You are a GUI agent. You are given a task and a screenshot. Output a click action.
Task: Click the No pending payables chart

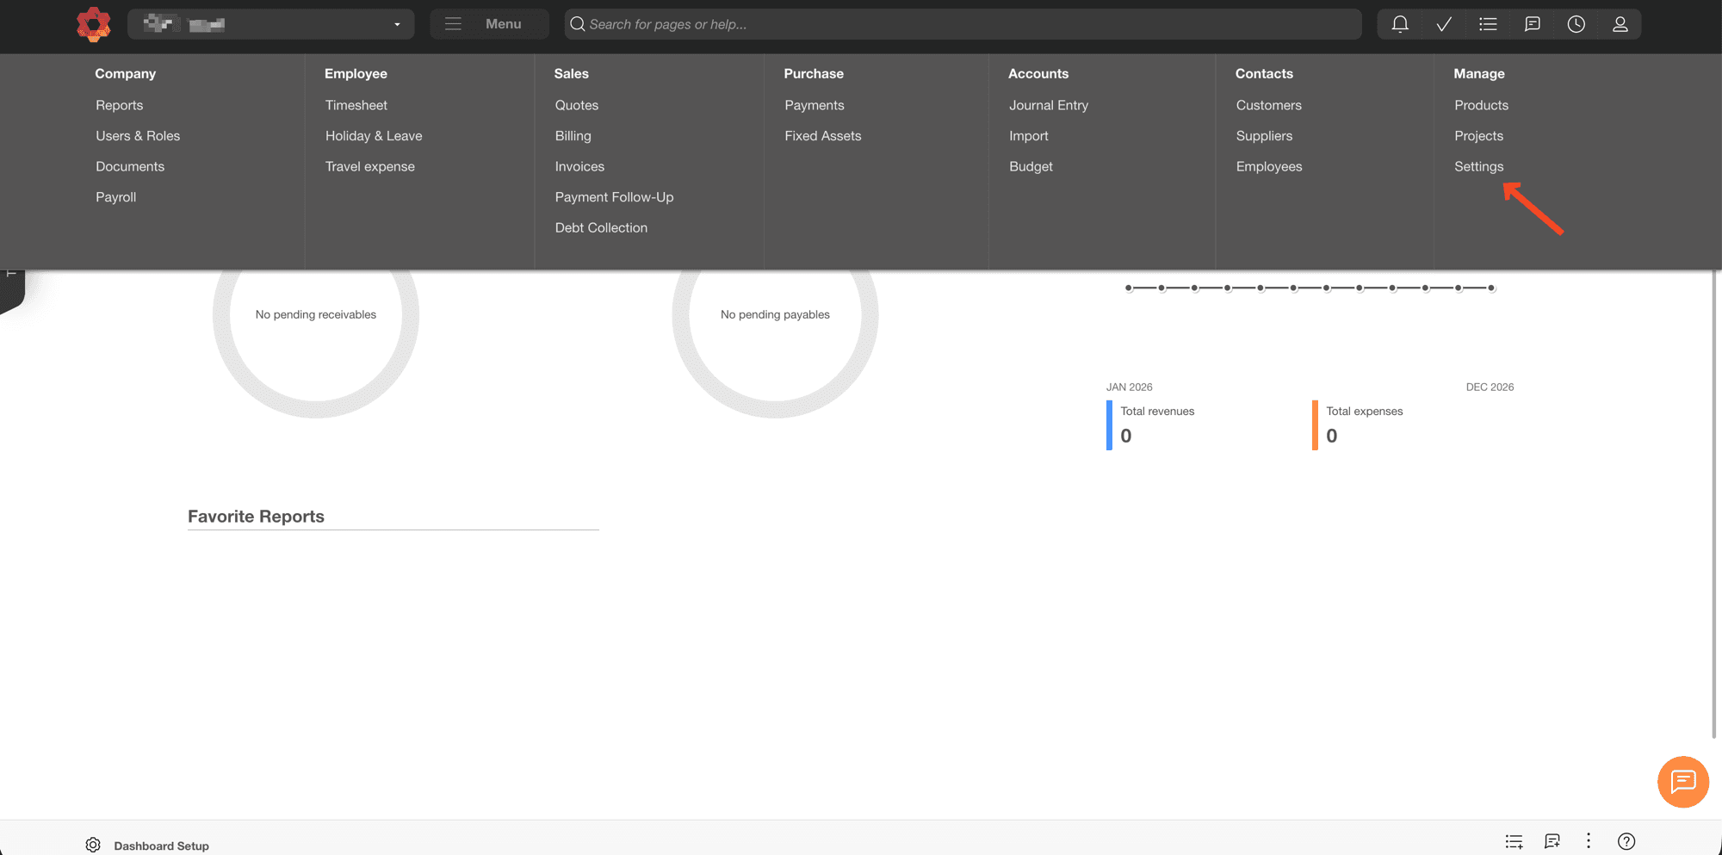[775, 315]
